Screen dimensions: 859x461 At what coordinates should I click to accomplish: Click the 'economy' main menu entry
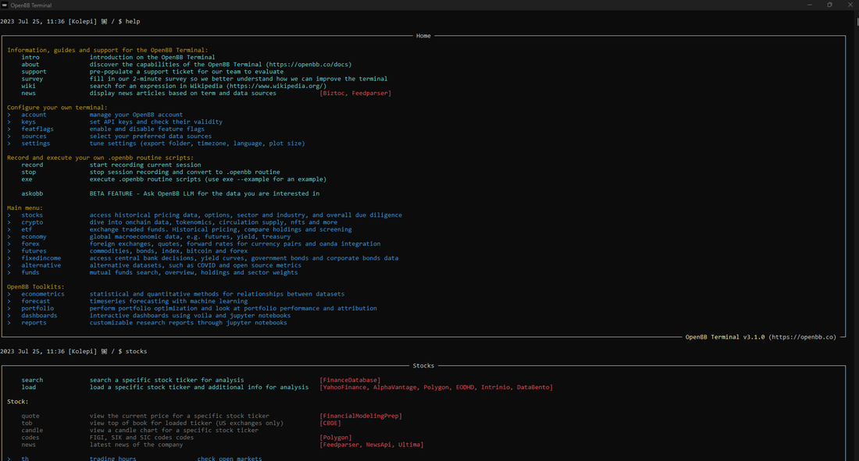pyautogui.click(x=34, y=236)
